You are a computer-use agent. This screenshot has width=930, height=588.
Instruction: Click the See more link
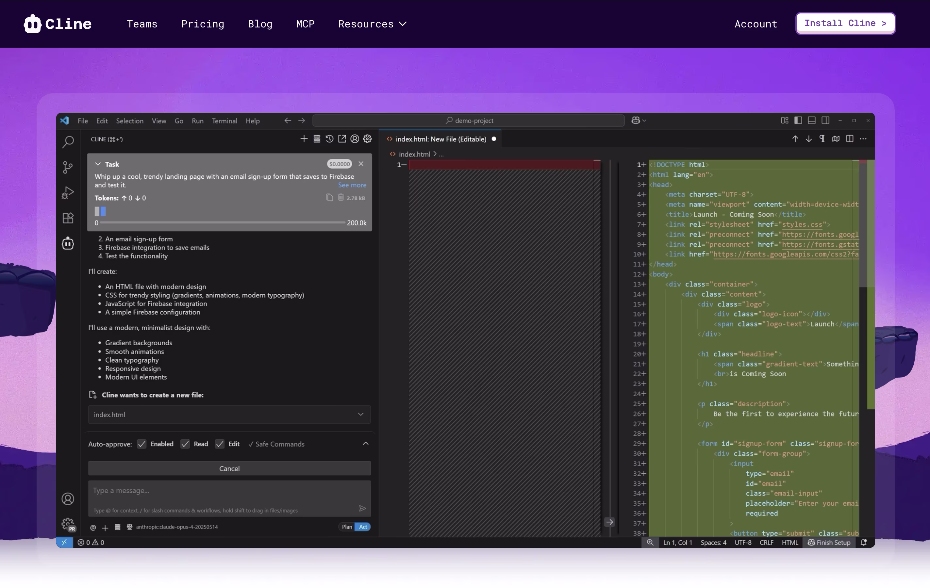pos(352,185)
